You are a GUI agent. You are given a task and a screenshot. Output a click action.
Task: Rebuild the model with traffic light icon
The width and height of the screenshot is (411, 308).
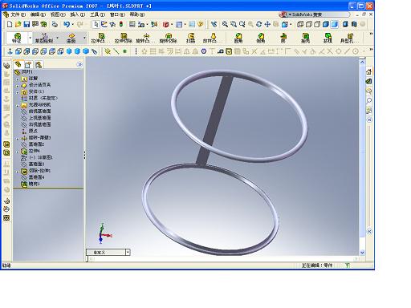click(x=121, y=24)
